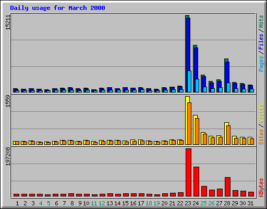
Task: Click the yellow 'Visits' legend label
Action: (x=261, y=114)
